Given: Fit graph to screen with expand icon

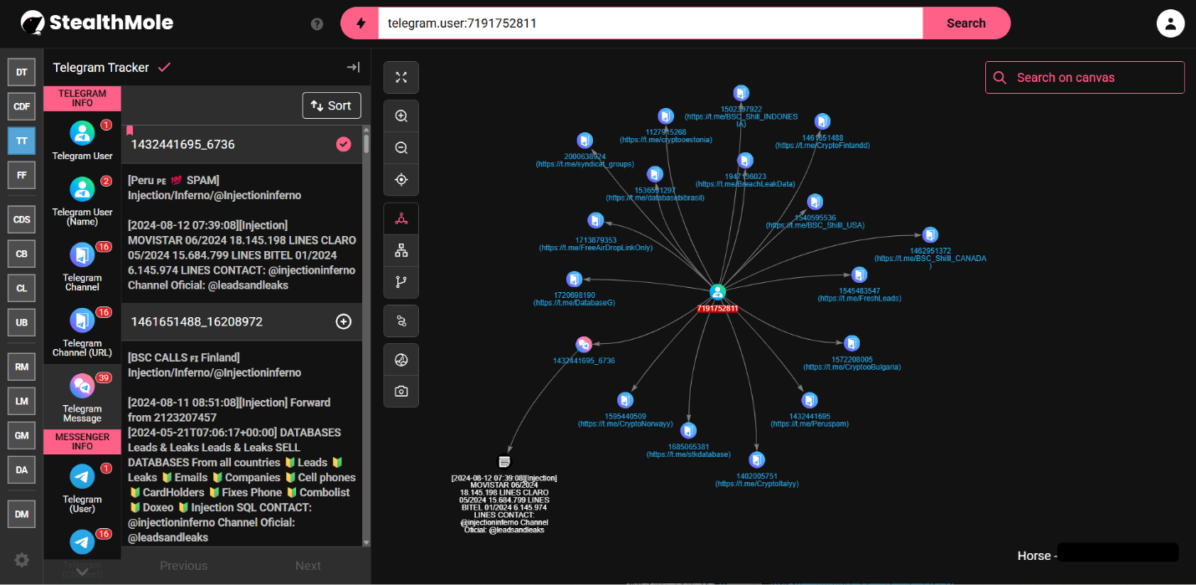Looking at the screenshot, I should click(401, 77).
